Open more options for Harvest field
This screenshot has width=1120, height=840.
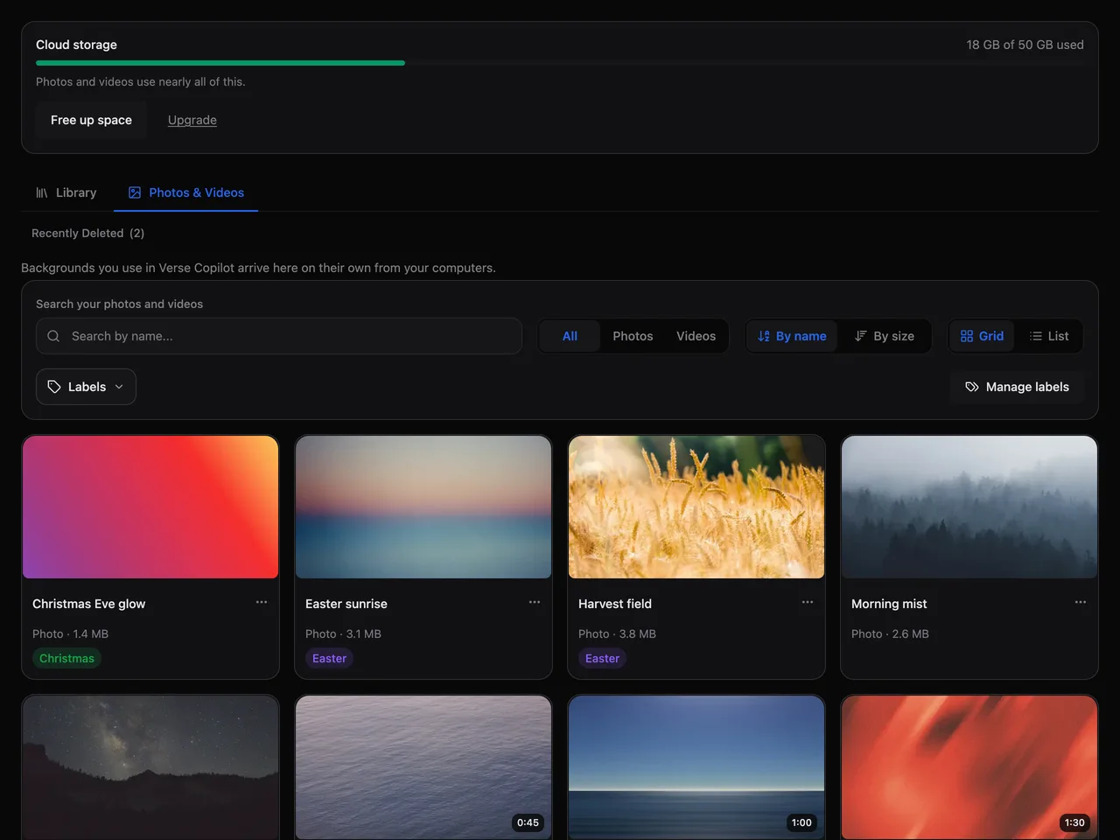(808, 602)
